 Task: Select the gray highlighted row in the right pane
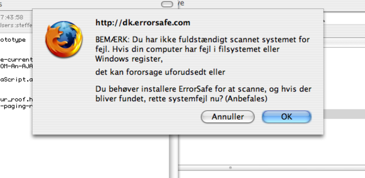pos(344,114)
